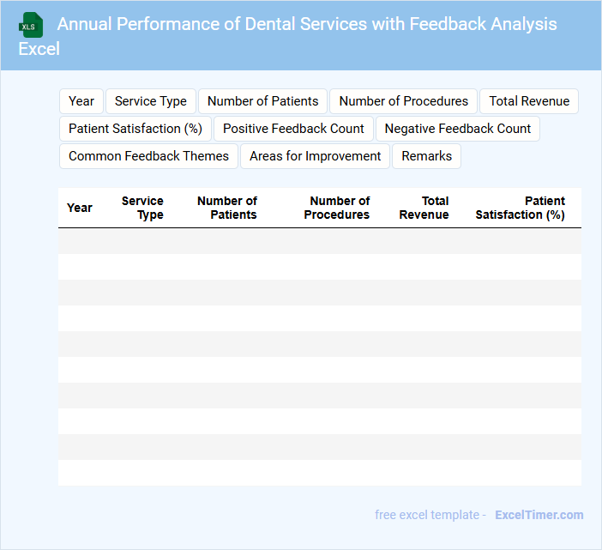Select the Patient Satisfaction (%) tag
Viewport: 602px width, 550px height.
[135, 129]
